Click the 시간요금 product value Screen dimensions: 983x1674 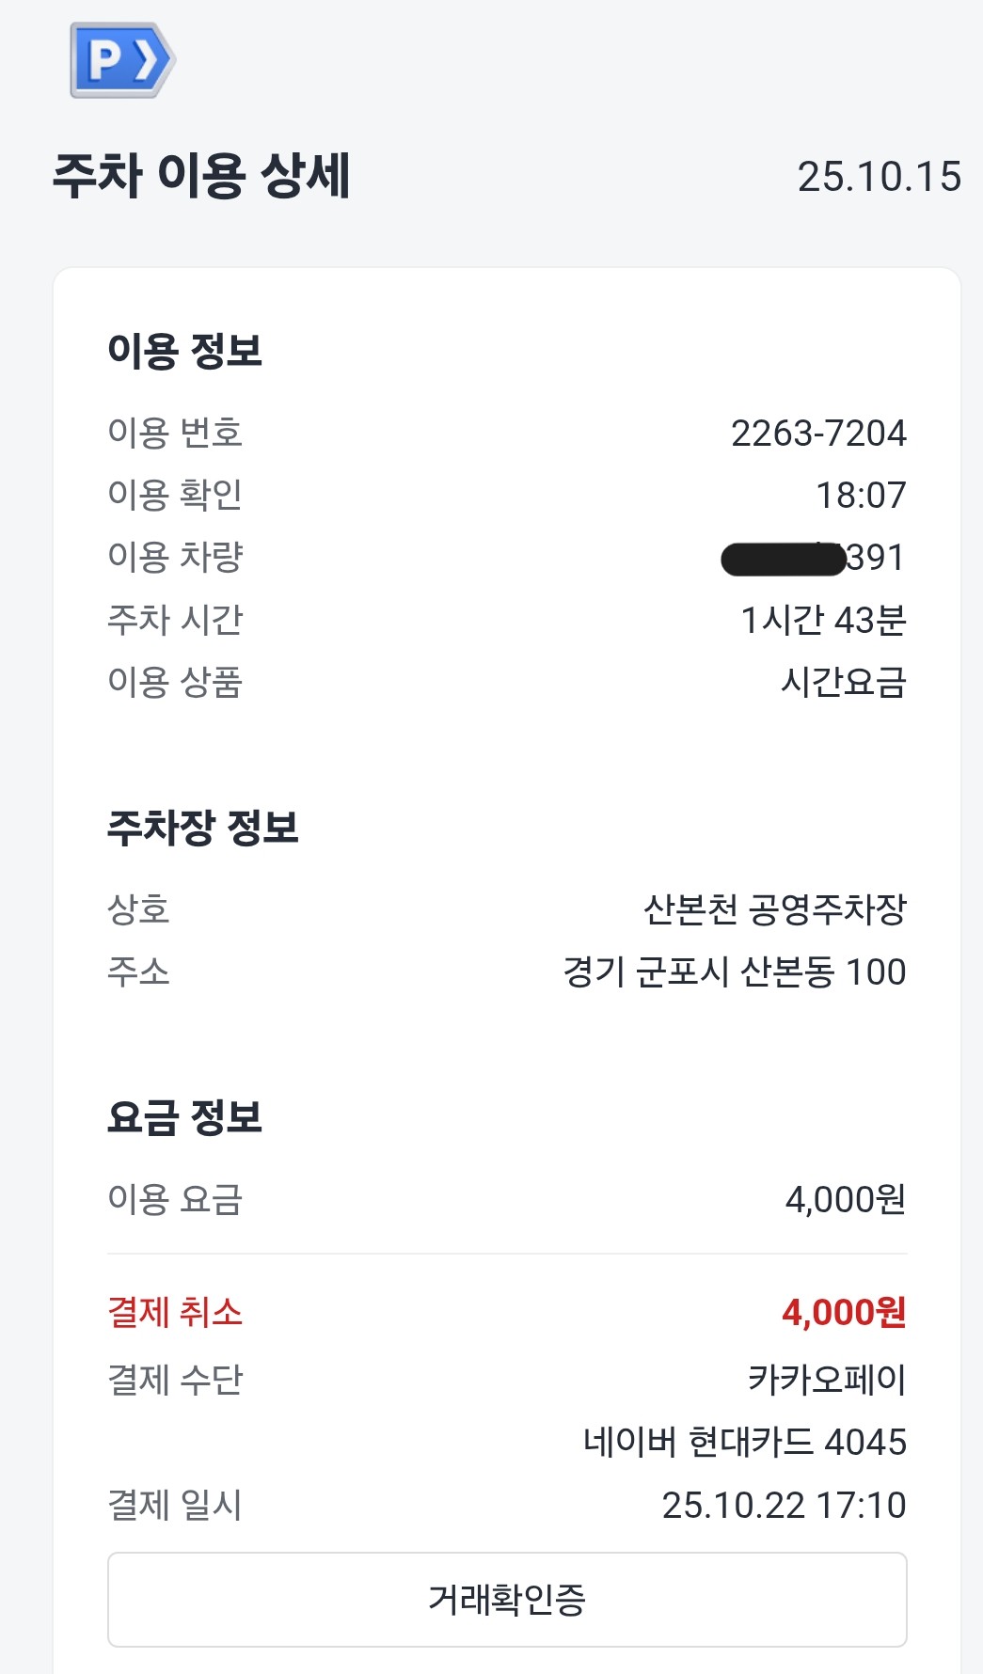(843, 682)
